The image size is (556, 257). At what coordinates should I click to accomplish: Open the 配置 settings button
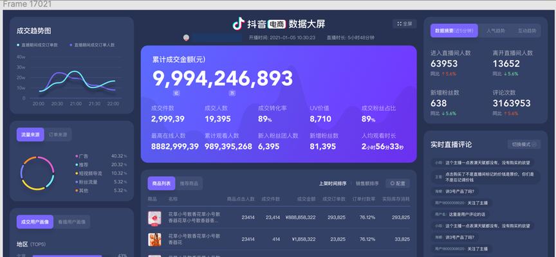[398, 183]
